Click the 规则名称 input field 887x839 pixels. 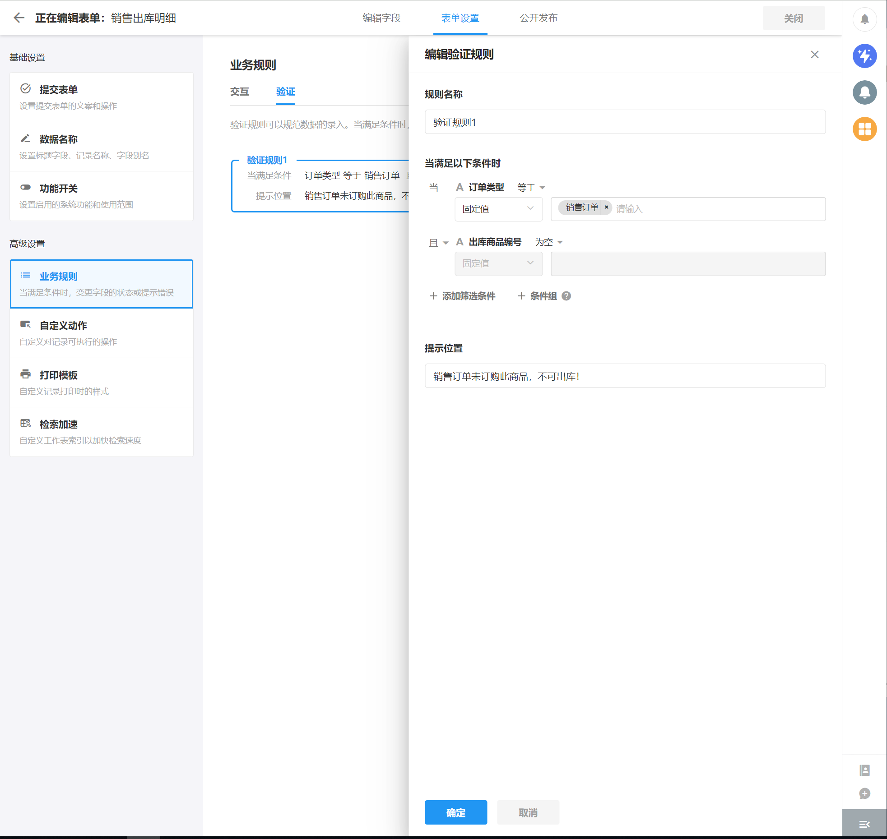pyautogui.click(x=625, y=122)
